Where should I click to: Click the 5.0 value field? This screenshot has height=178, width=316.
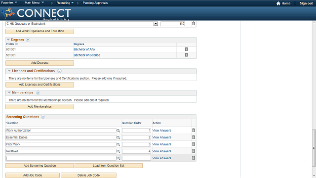pos(173,24)
